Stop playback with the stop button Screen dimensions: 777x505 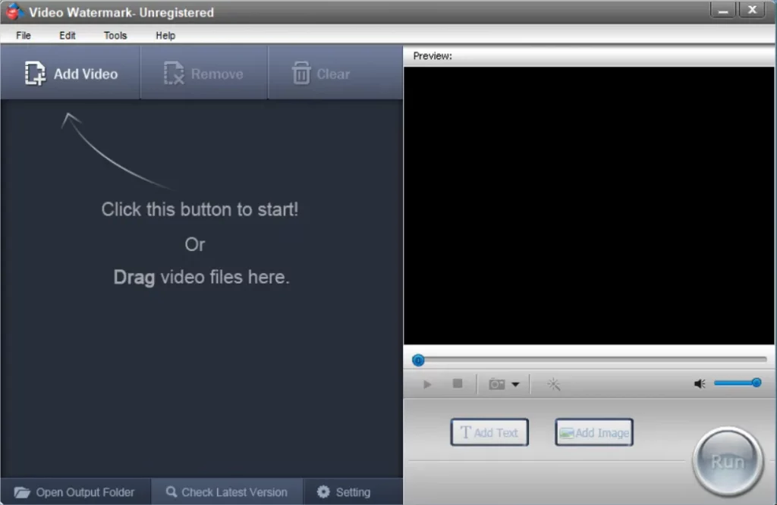click(458, 384)
